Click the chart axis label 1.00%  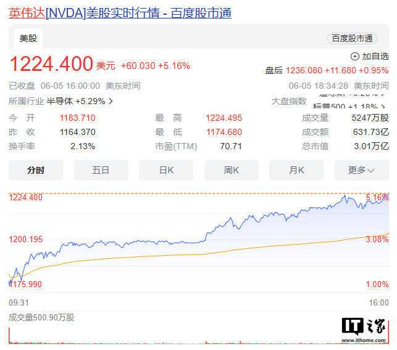coord(377,284)
